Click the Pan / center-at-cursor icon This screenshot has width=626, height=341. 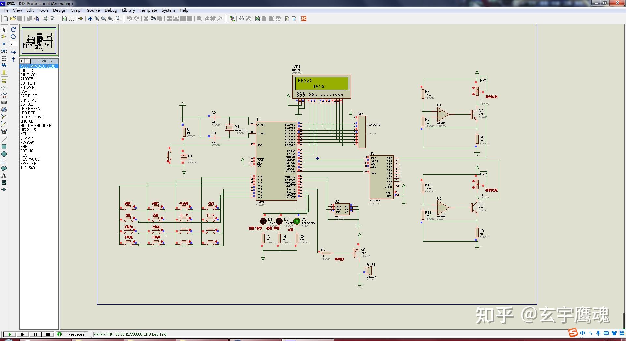click(90, 19)
